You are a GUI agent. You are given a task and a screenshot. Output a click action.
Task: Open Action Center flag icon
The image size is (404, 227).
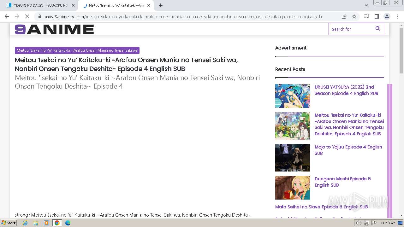[373, 223]
